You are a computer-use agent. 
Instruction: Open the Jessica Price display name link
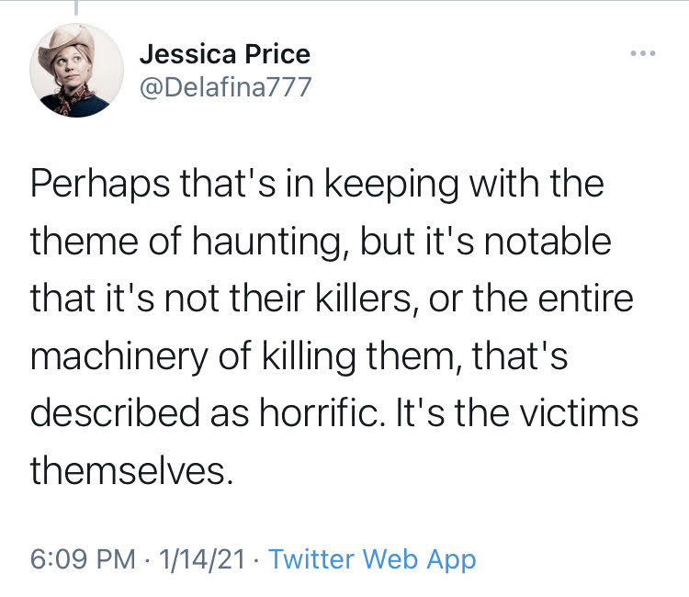pos(225,54)
